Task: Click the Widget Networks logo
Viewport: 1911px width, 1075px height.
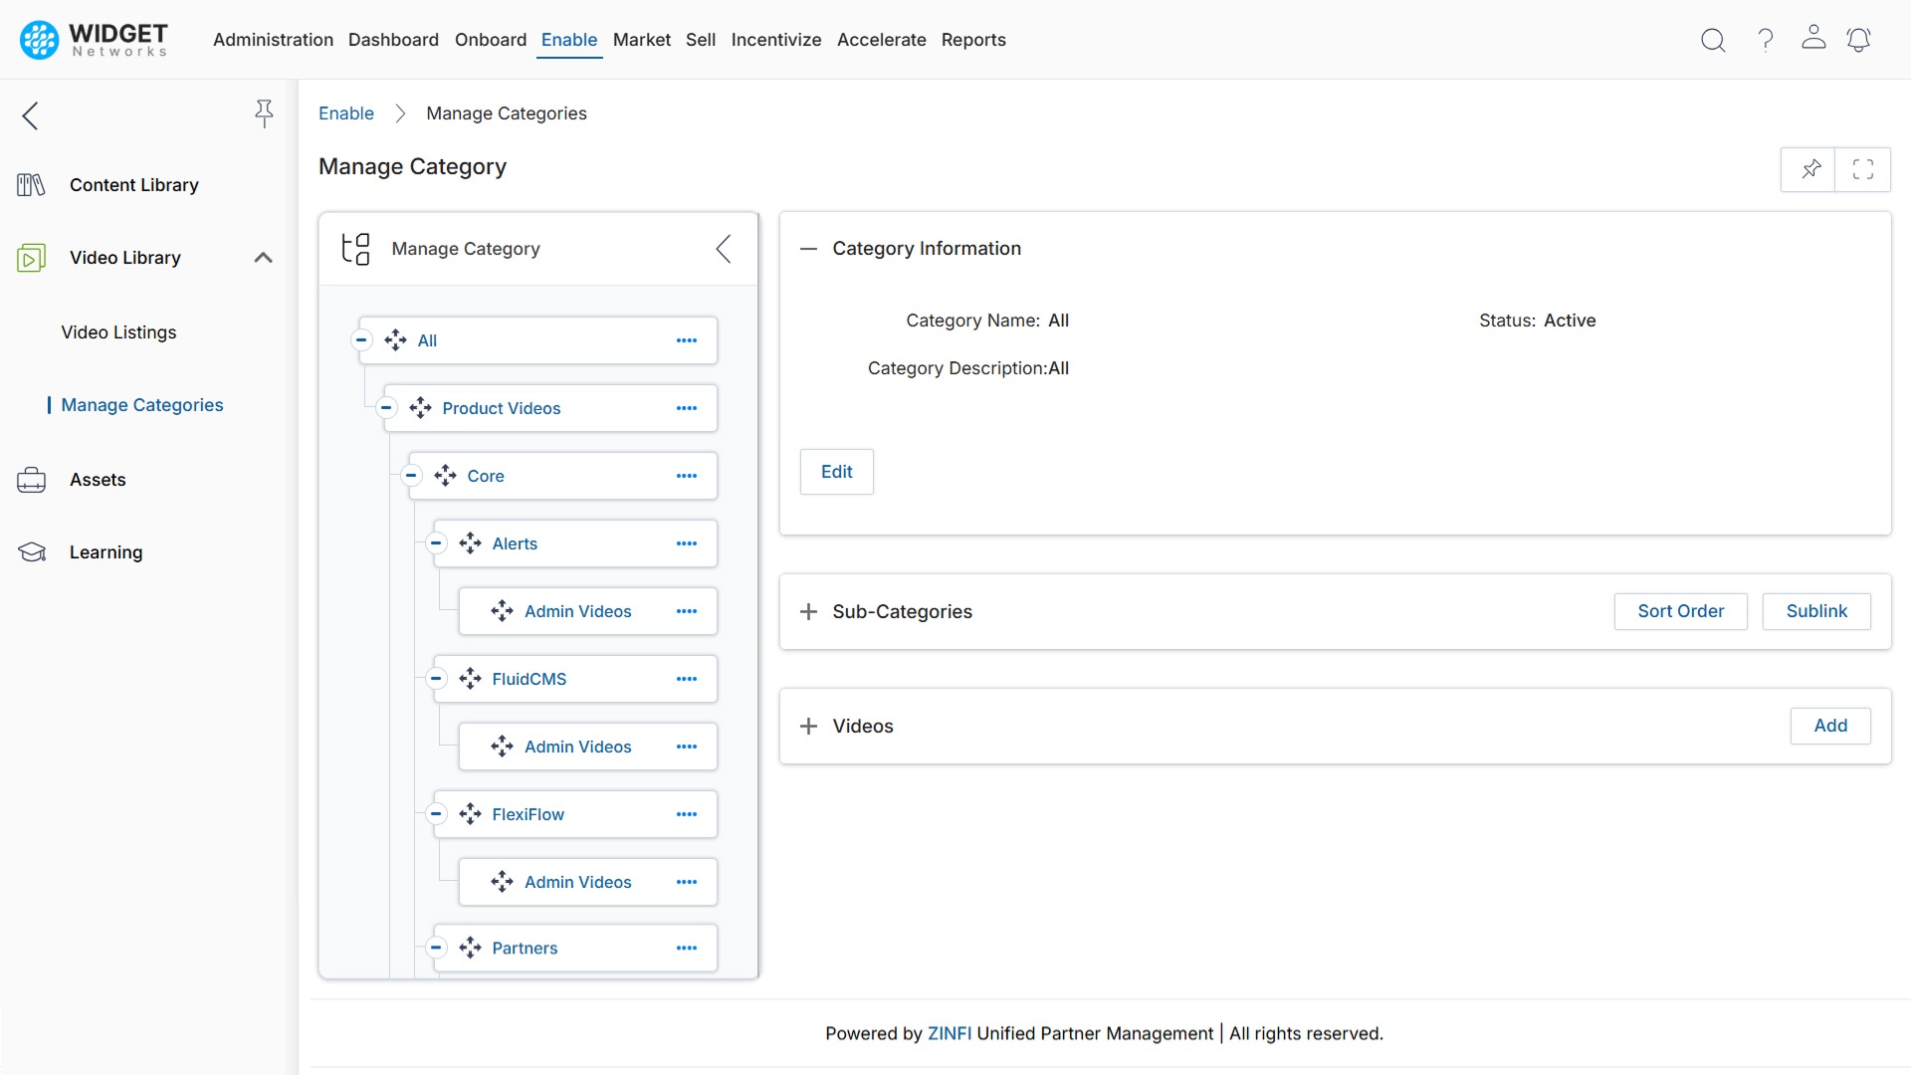Action: coord(92,40)
